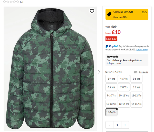Choose size 13-14 Yrs
This screenshot has height=132, width=154.
click(x=124, y=104)
